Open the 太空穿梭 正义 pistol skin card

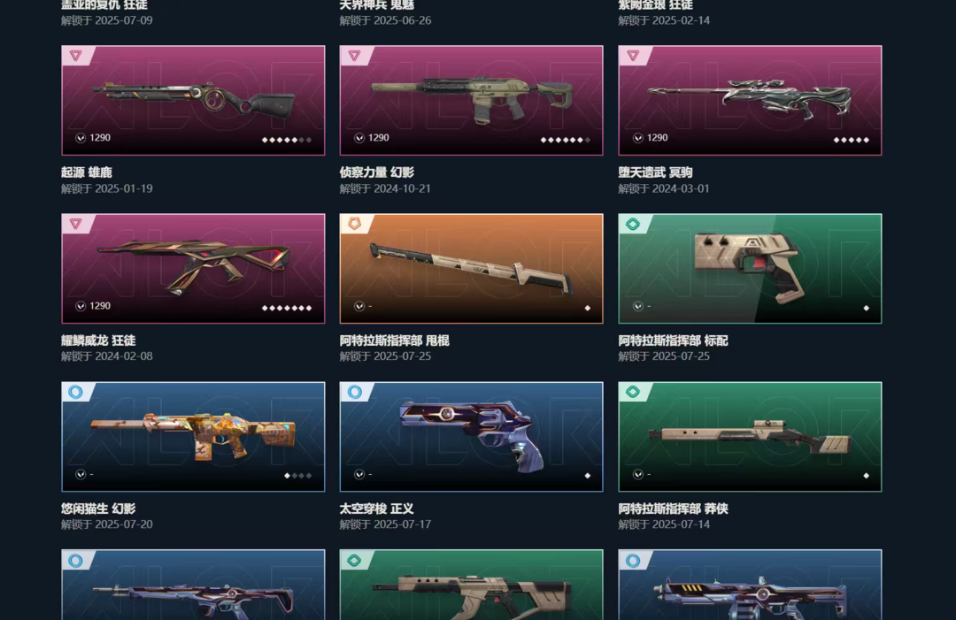click(x=471, y=437)
